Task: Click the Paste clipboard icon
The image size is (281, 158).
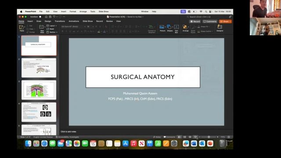Action: click(22, 27)
